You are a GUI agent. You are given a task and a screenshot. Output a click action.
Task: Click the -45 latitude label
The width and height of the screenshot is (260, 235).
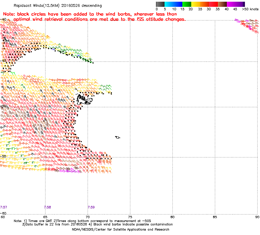pyautogui.click(x=3, y=60)
